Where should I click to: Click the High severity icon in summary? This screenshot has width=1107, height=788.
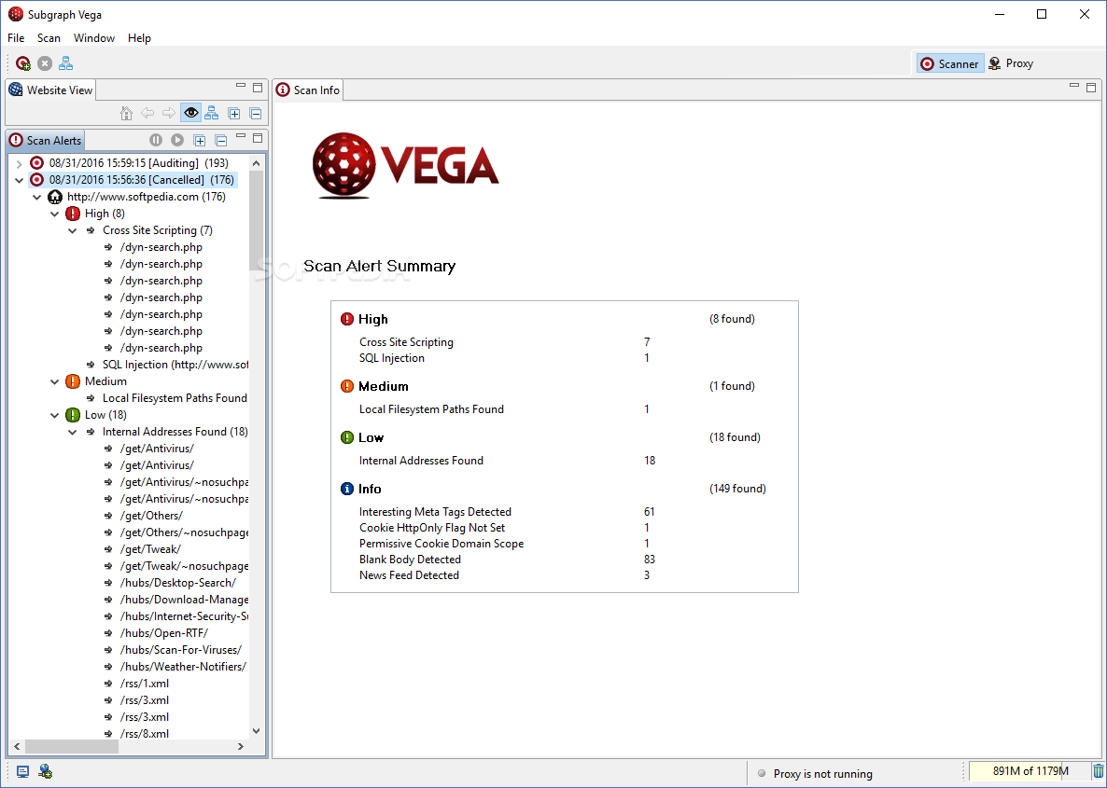(346, 319)
